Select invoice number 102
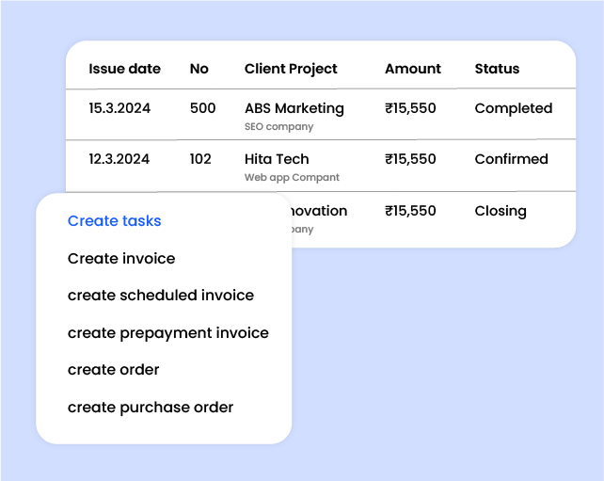Viewport: 604px width, 481px height. click(x=200, y=159)
